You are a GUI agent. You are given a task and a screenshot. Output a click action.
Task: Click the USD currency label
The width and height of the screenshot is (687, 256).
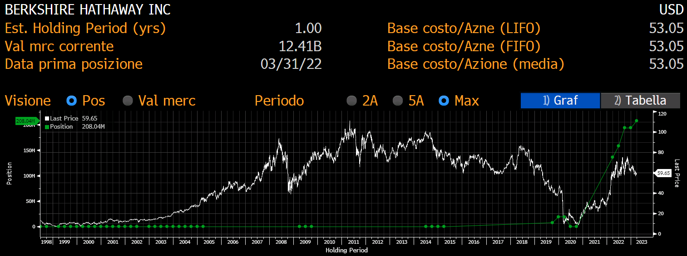(x=671, y=10)
